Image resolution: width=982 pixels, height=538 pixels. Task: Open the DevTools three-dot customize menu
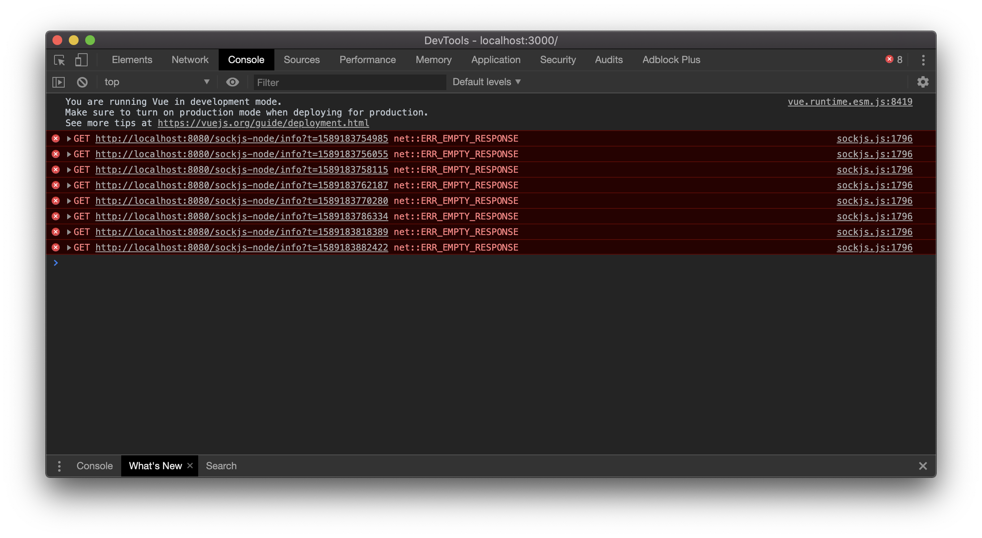[x=923, y=60]
